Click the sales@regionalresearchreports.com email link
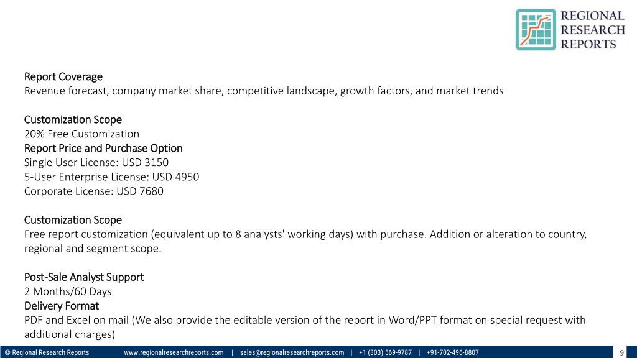 point(291,352)
